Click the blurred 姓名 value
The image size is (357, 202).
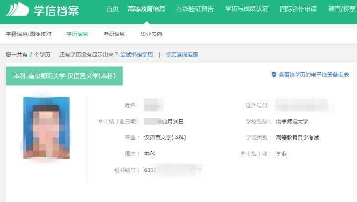pyautogui.click(x=153, y=105)
